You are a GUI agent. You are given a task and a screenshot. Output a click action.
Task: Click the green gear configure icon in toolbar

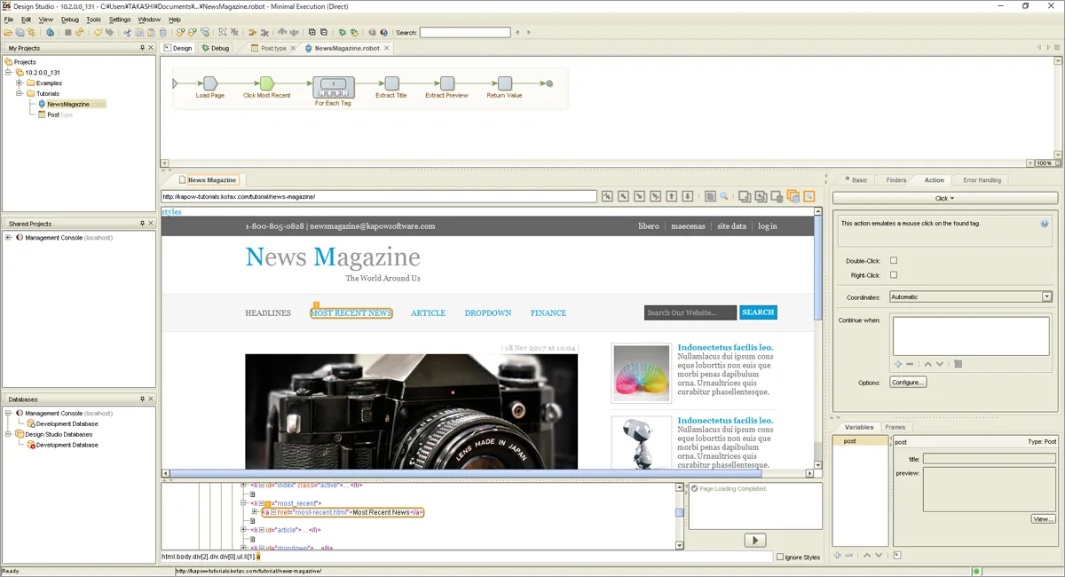342,33
